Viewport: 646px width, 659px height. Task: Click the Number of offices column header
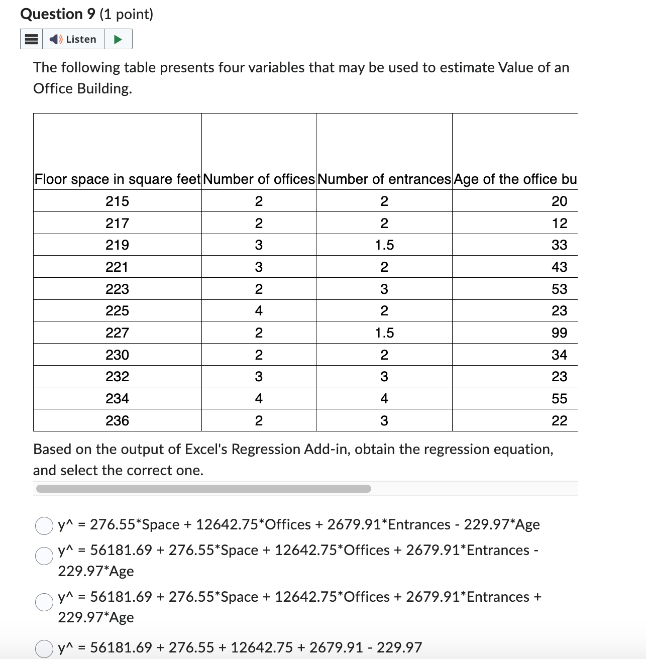[258, 179]
